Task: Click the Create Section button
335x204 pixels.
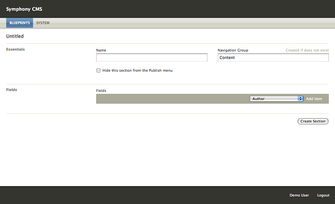Action: click(313, 121)
